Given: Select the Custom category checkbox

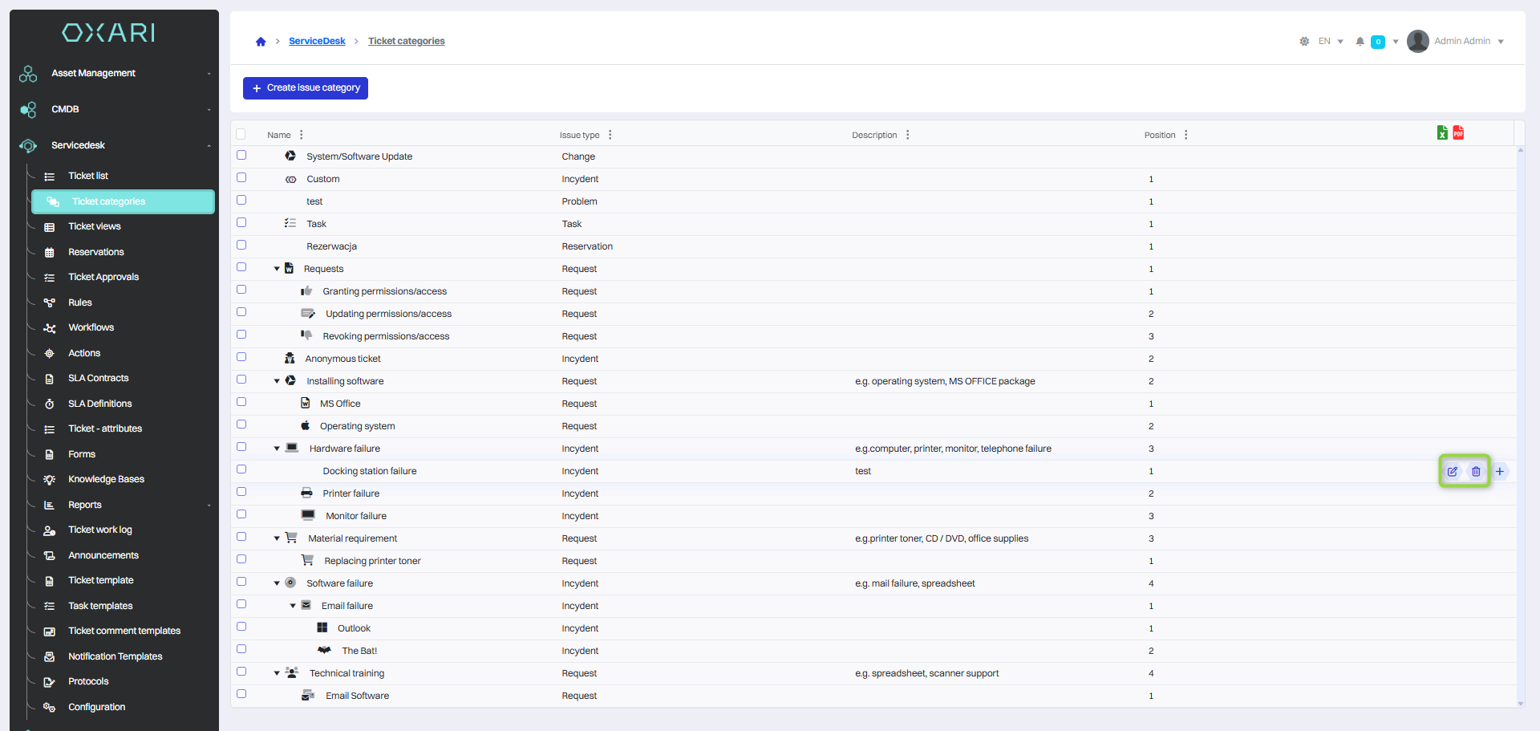Looking at the screenshot, I should tap(241, 178).
